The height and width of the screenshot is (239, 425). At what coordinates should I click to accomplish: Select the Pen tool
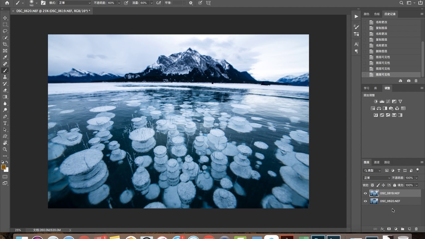pos(5,117)
